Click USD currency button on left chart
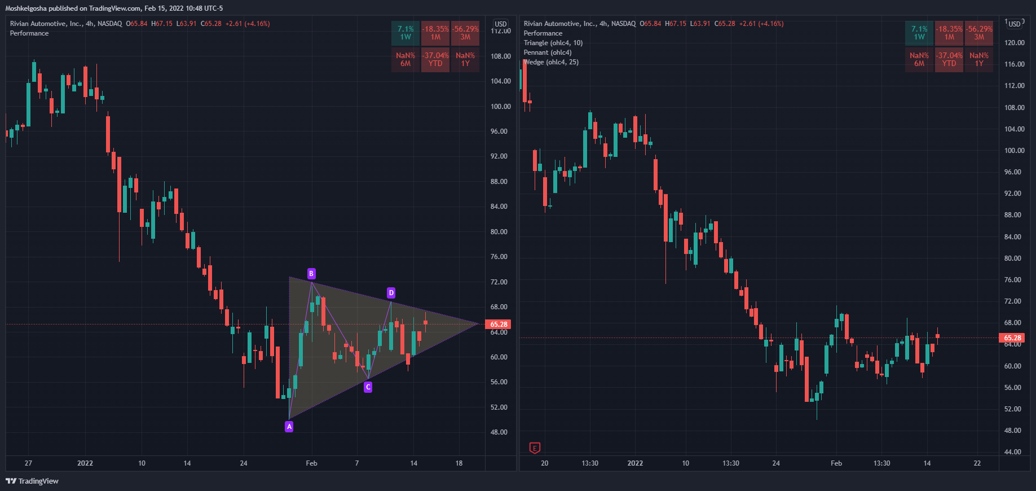Viewport: 1036px width, 491px height. click(501, 24)
